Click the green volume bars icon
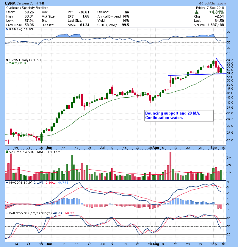 7,152
